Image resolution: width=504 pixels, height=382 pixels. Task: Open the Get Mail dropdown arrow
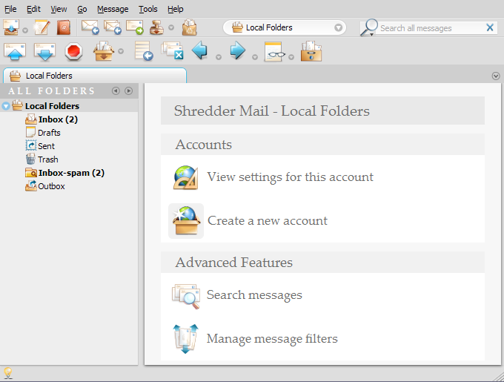coord(25,30)
